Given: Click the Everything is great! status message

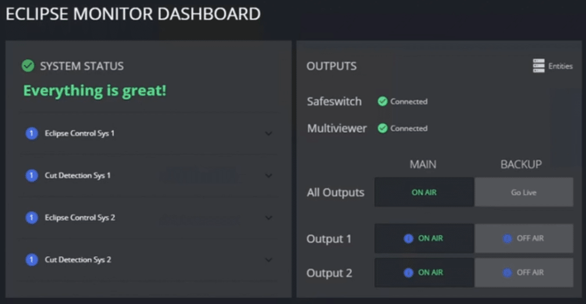Looking at the screenshot, I should pos(95,91).
